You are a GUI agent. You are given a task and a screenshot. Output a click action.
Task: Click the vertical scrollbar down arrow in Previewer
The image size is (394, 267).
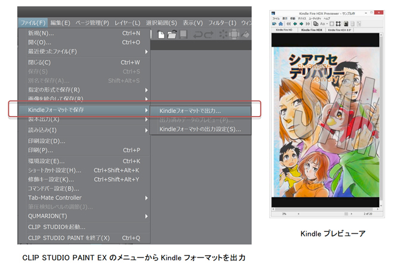[381, 205]
